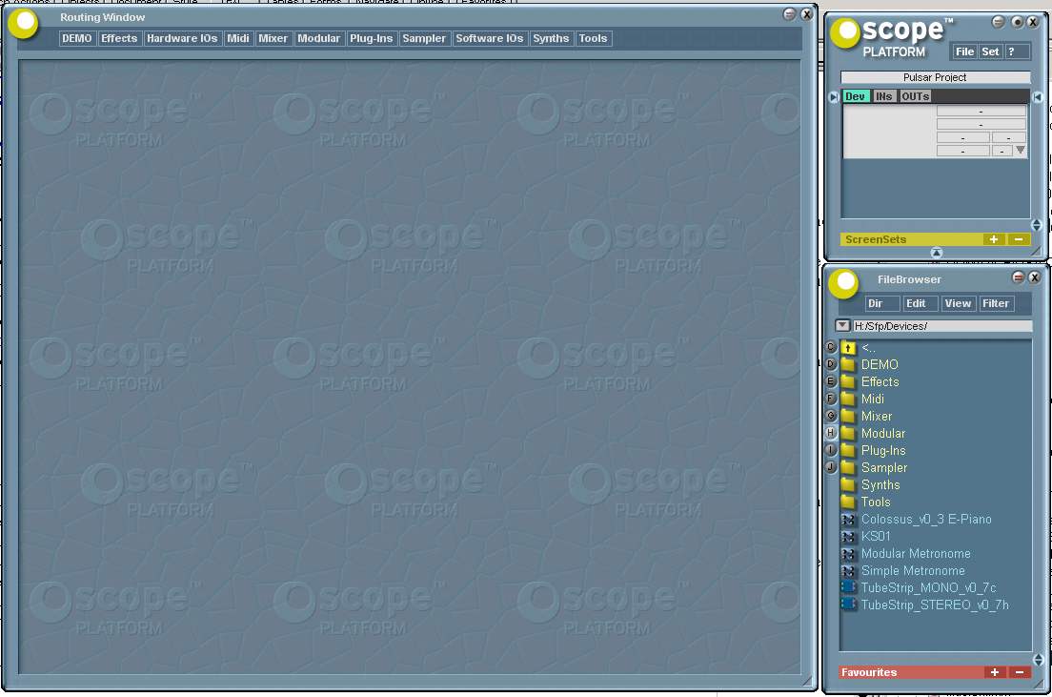Screen dimensions: 1052x697
Task: Open the Set menu in Scope window
Action: point(990,51)
